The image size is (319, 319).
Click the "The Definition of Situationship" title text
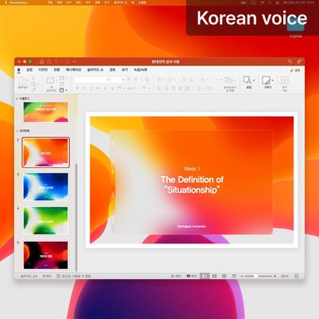[192, 184]
